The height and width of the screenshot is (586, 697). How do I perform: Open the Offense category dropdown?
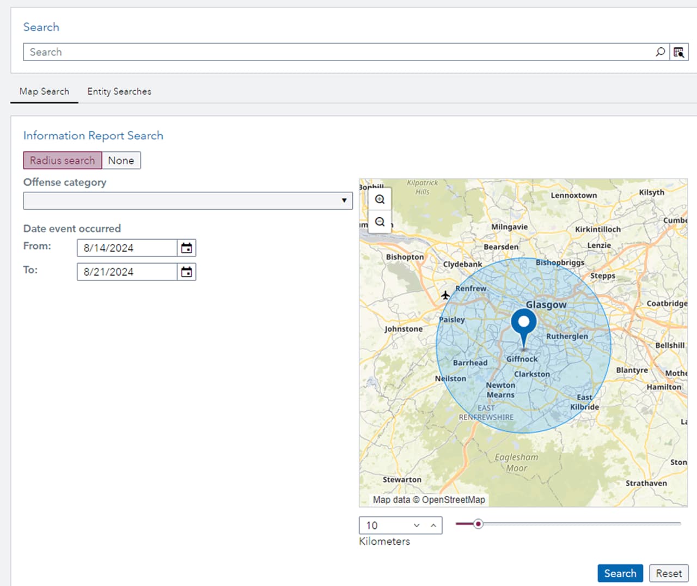[x=344, y=200]
